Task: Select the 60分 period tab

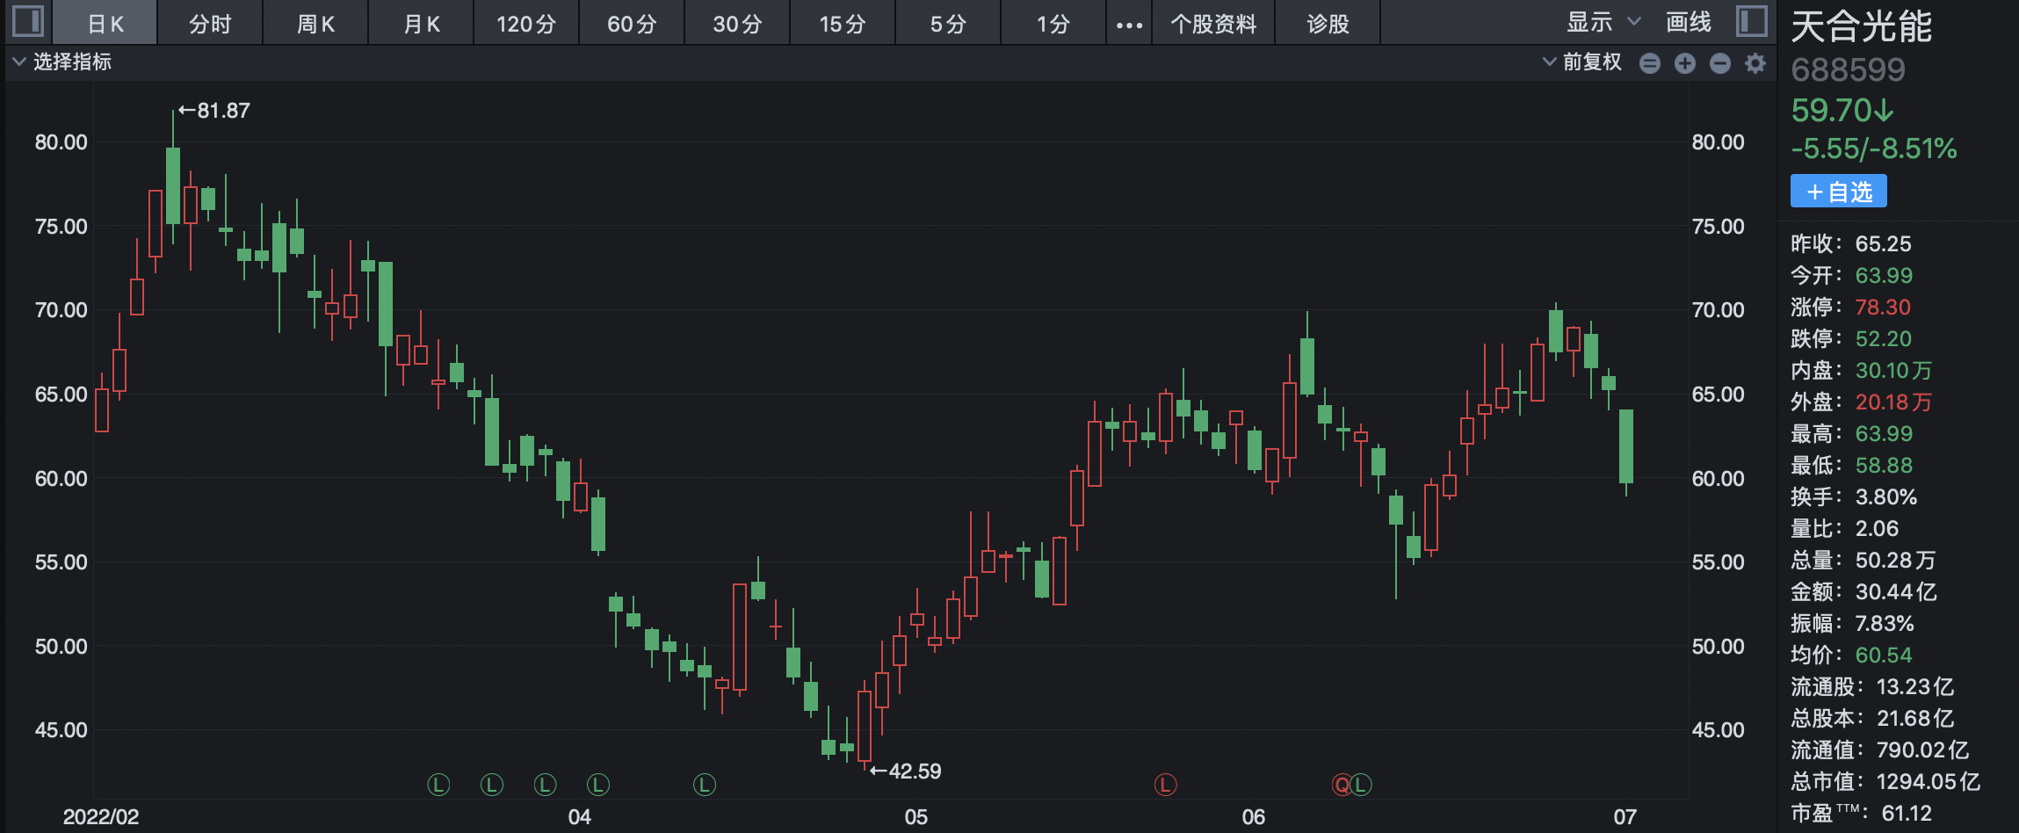Action: pyautogui.click(x=632, y=24)
